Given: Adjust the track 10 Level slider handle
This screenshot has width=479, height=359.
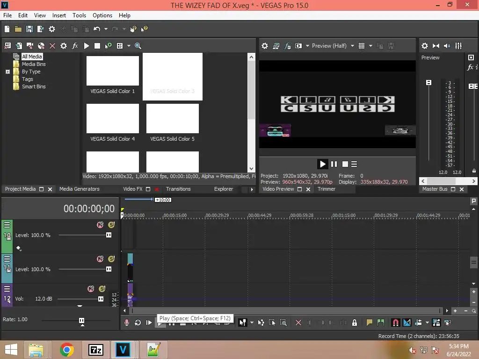Looking at the screenshot, I should click(109, 235).
